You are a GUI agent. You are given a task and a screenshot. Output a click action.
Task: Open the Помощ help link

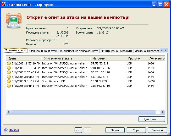tap(14, 130)
